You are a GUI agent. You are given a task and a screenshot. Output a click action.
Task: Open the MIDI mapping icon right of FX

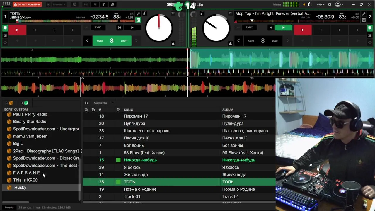click(x=112, y=4)
